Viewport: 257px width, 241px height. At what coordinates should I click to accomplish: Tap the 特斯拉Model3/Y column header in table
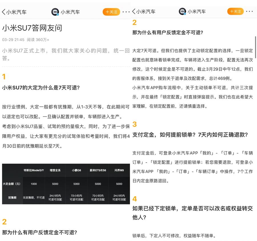pyautogui.click(x=34, y=170)
